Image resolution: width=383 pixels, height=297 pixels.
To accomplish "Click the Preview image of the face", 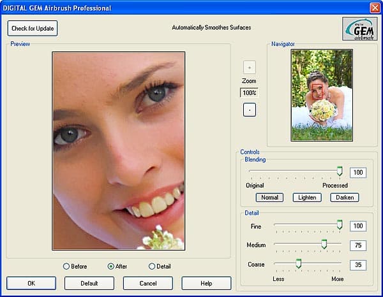I will pos(119,151).
